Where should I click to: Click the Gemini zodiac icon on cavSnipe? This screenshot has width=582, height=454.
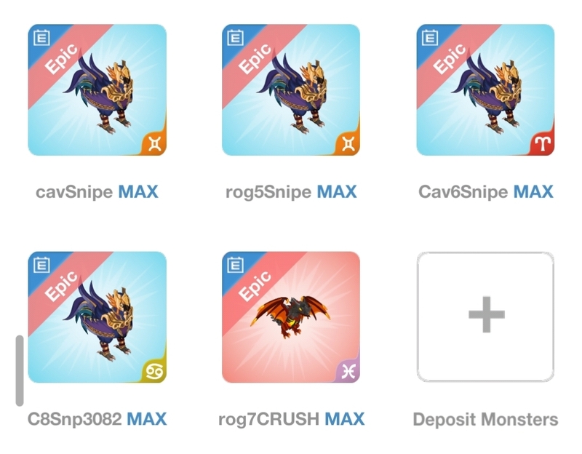coord(155,144)
